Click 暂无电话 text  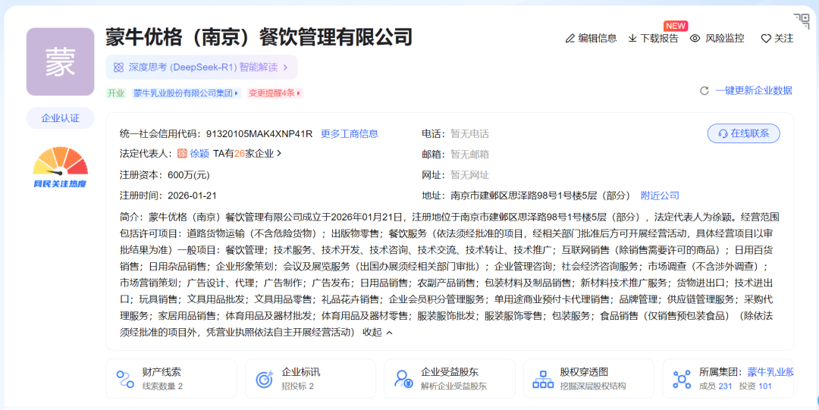(x=469, y=133)
